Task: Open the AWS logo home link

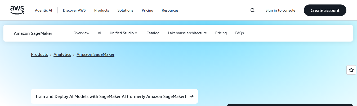Action: (17, 10)
